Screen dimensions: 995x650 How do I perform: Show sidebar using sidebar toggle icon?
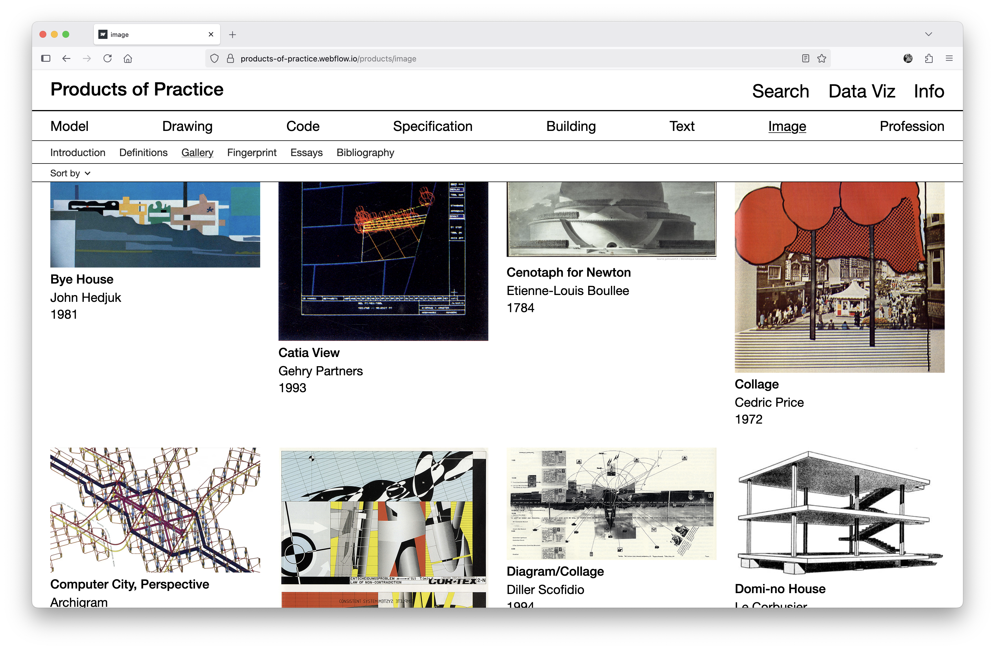click(x=46, y=59)
